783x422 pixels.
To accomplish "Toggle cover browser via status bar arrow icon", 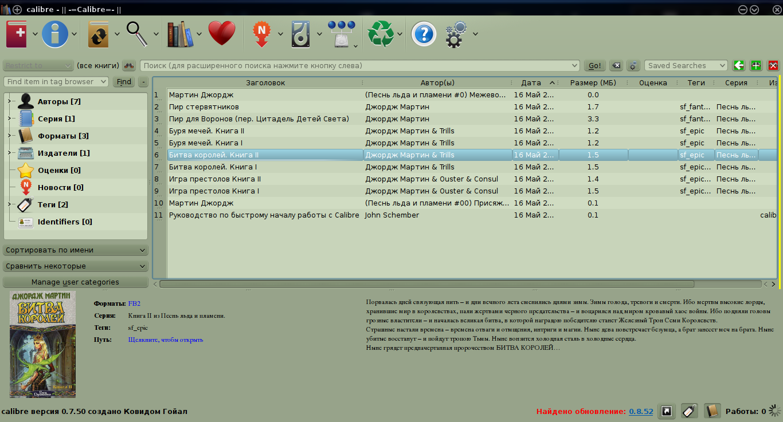I will pyautogui.click(x=667, y=411).
